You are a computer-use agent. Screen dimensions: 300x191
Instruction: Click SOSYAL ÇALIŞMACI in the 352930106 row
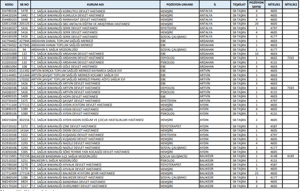179,148
